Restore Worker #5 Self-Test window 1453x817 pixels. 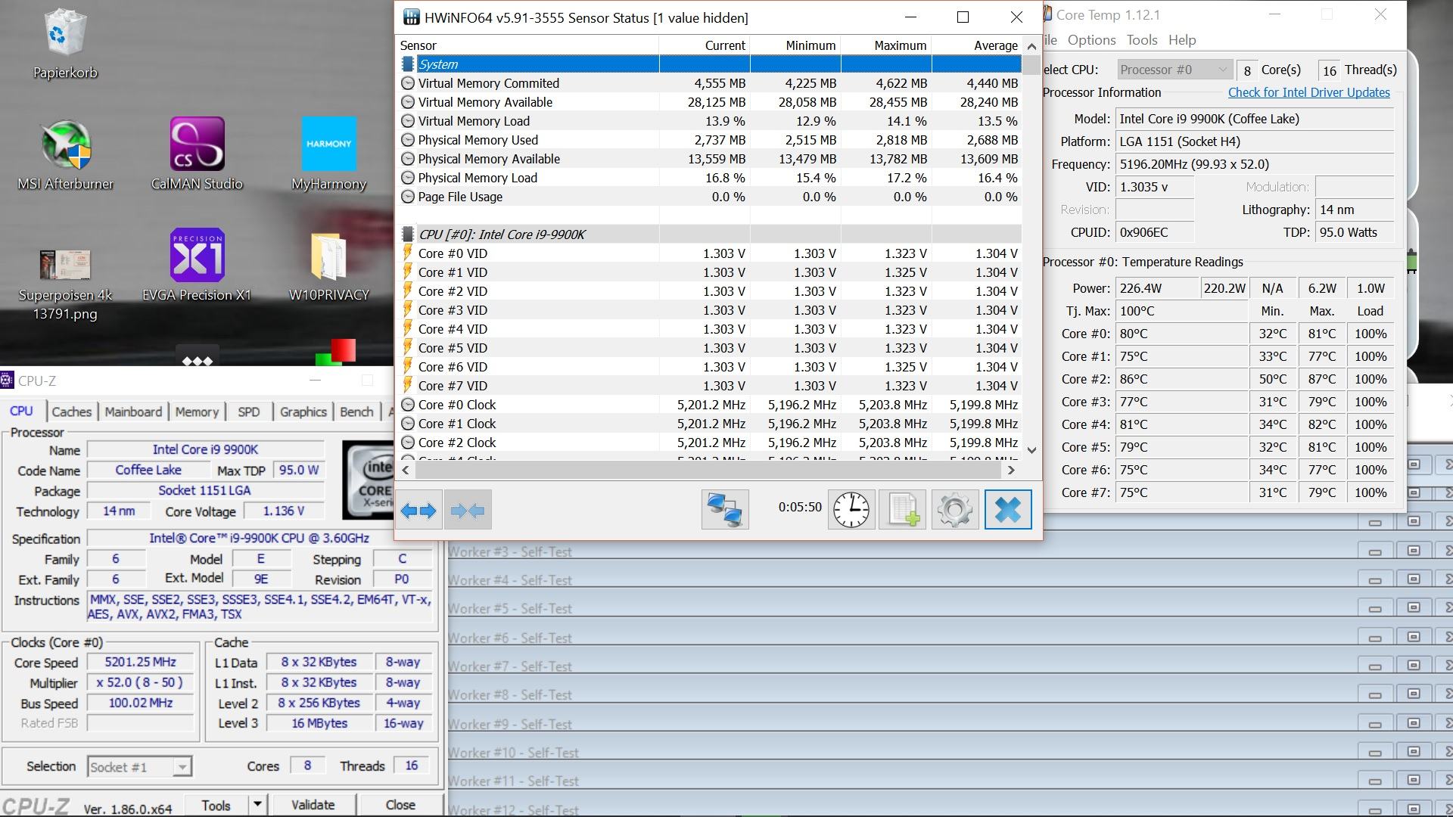pyautogui.click(x=1413, y=608)
